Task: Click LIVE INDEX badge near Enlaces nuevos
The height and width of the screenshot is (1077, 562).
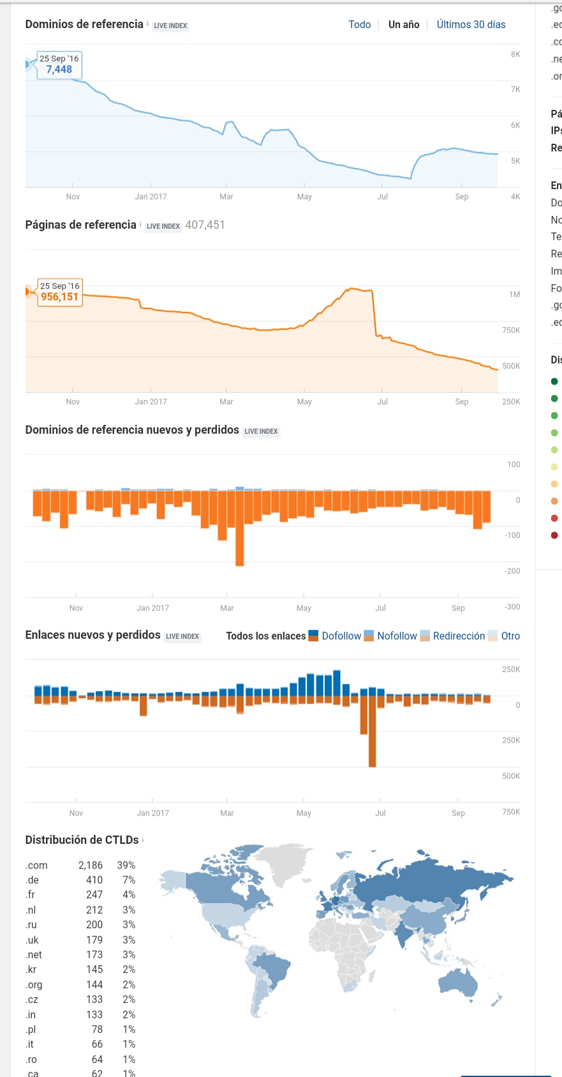Action: [182, 636]
